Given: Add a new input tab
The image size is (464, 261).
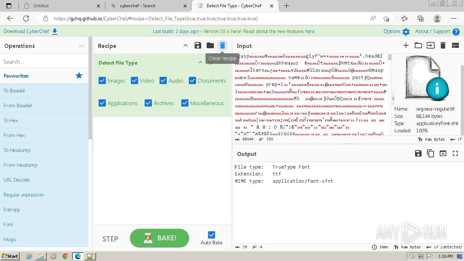Looking at the screenshot, I should [x=406, y=45].
